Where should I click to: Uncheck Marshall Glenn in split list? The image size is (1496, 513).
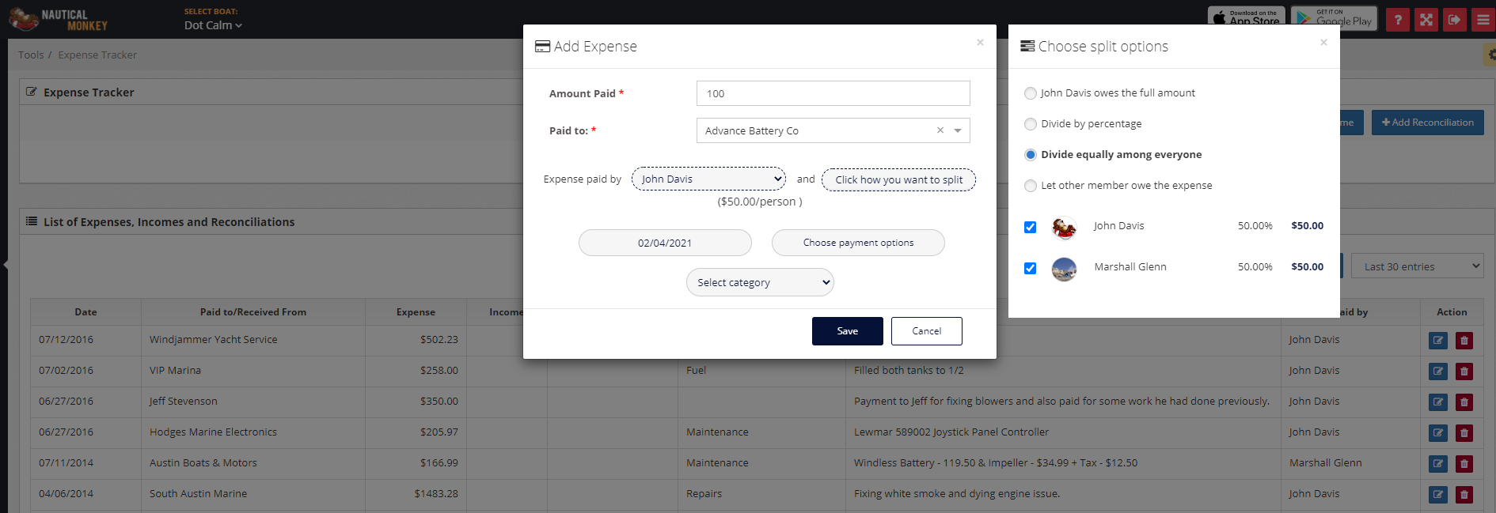[1030, 268]
